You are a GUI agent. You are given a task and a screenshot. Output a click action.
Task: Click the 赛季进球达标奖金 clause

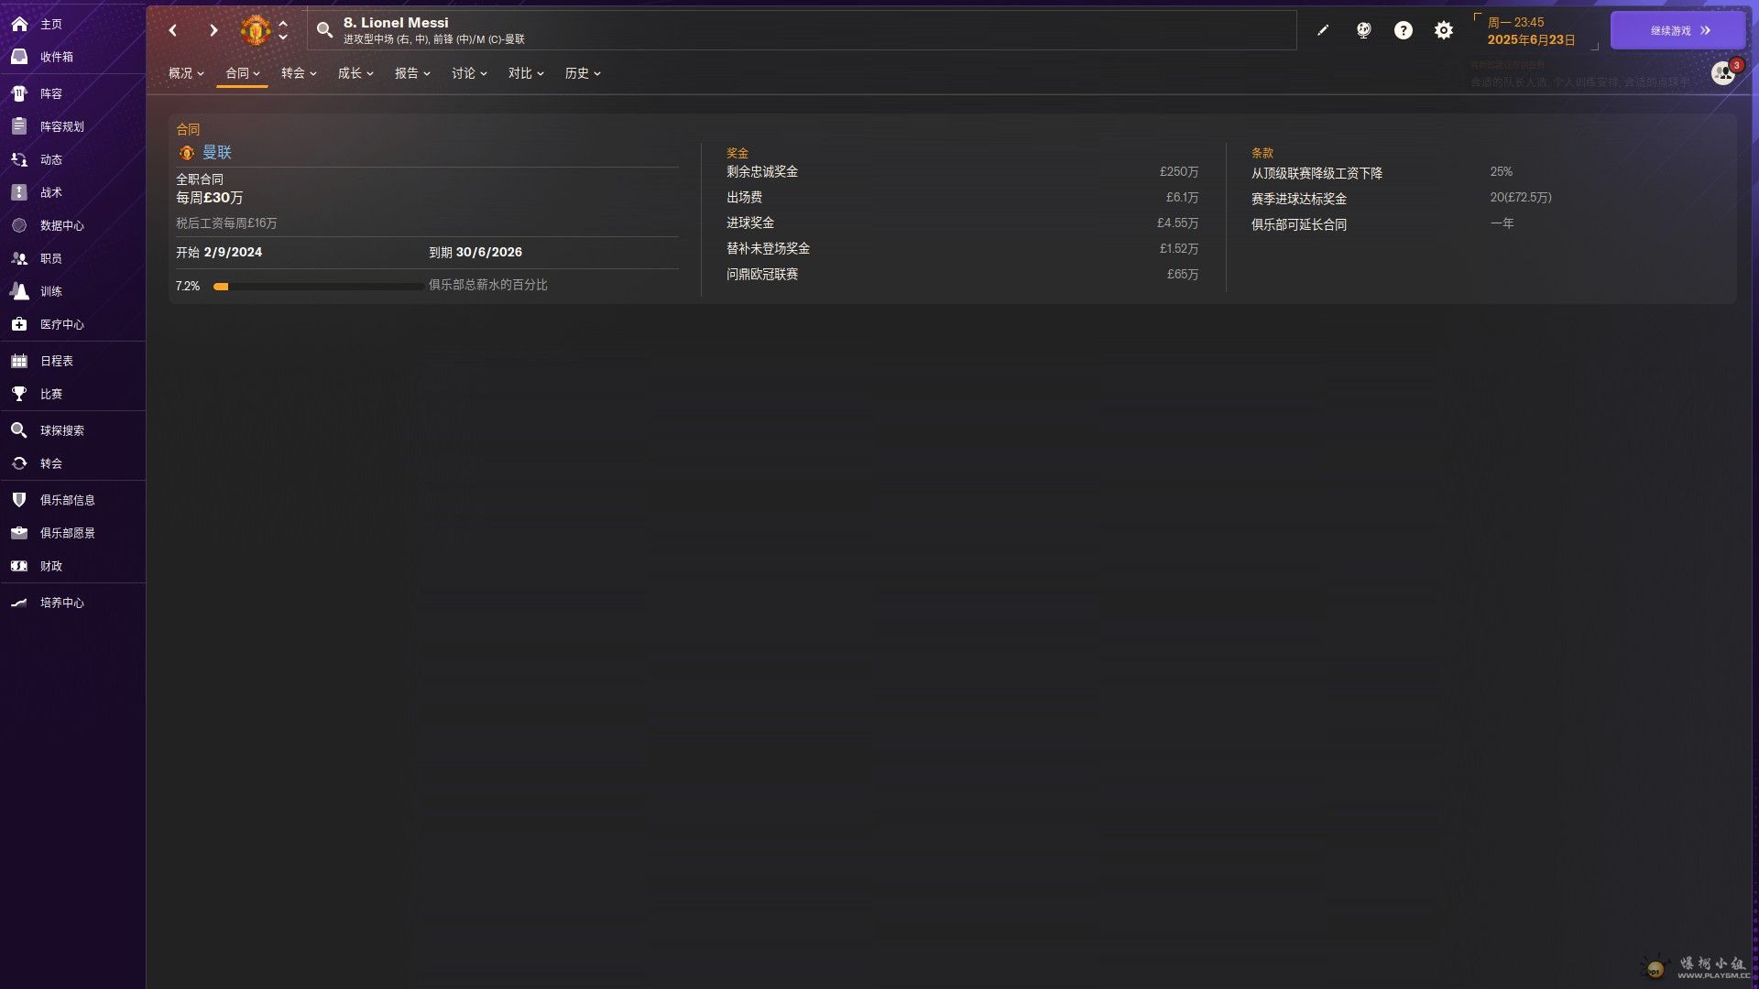click(1299, 199)
